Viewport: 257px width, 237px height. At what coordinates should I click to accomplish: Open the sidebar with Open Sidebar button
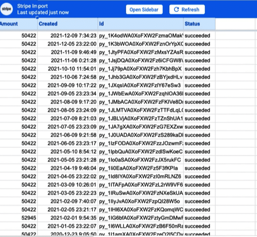point(144,10)
